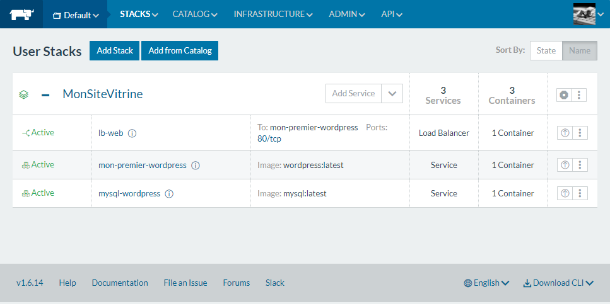Open mon-premier-wordpress row actions menu
610x304 pixels.
580,165
